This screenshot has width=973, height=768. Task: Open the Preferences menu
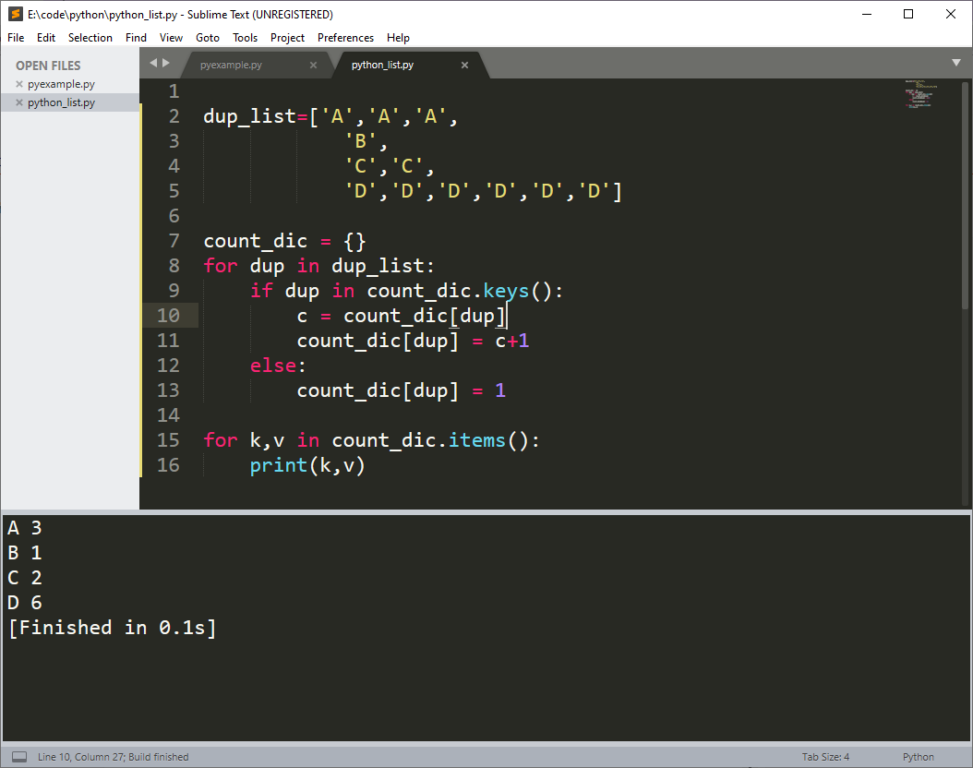(x=345, y=38)
